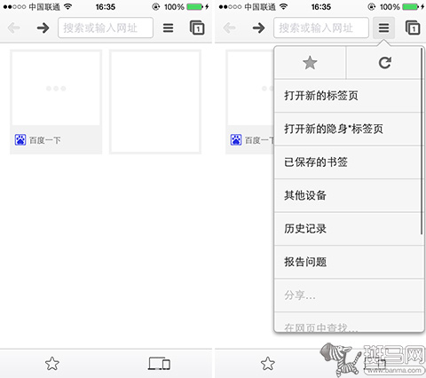Tap bottom star bookmarks icon in left screen
This screenshot has width=426, height=378.
pyautogui.click(x=52, y=364)
